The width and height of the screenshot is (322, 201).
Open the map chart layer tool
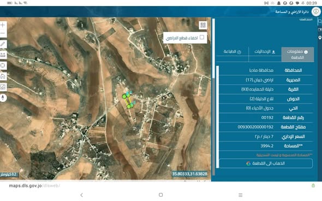(x=3, y=87)
